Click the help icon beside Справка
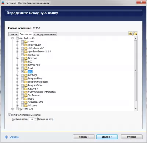The image size is (147, 143). tap(6, 137)
